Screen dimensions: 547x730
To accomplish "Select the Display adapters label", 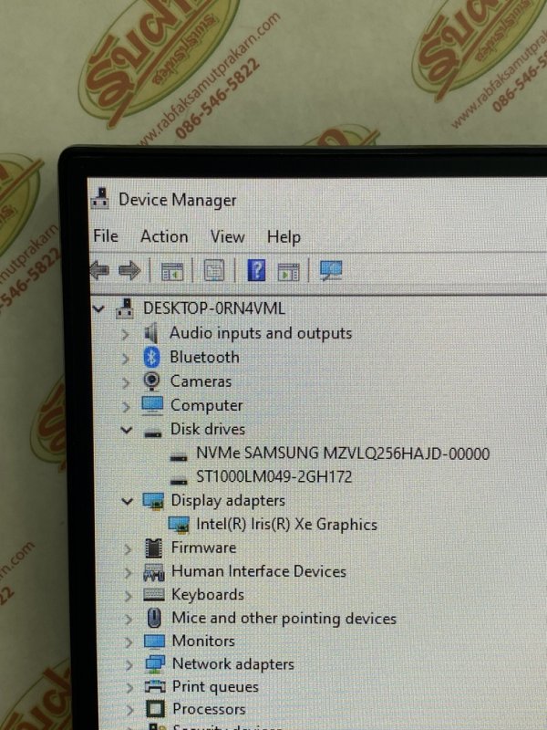I will tap(228, 500).
